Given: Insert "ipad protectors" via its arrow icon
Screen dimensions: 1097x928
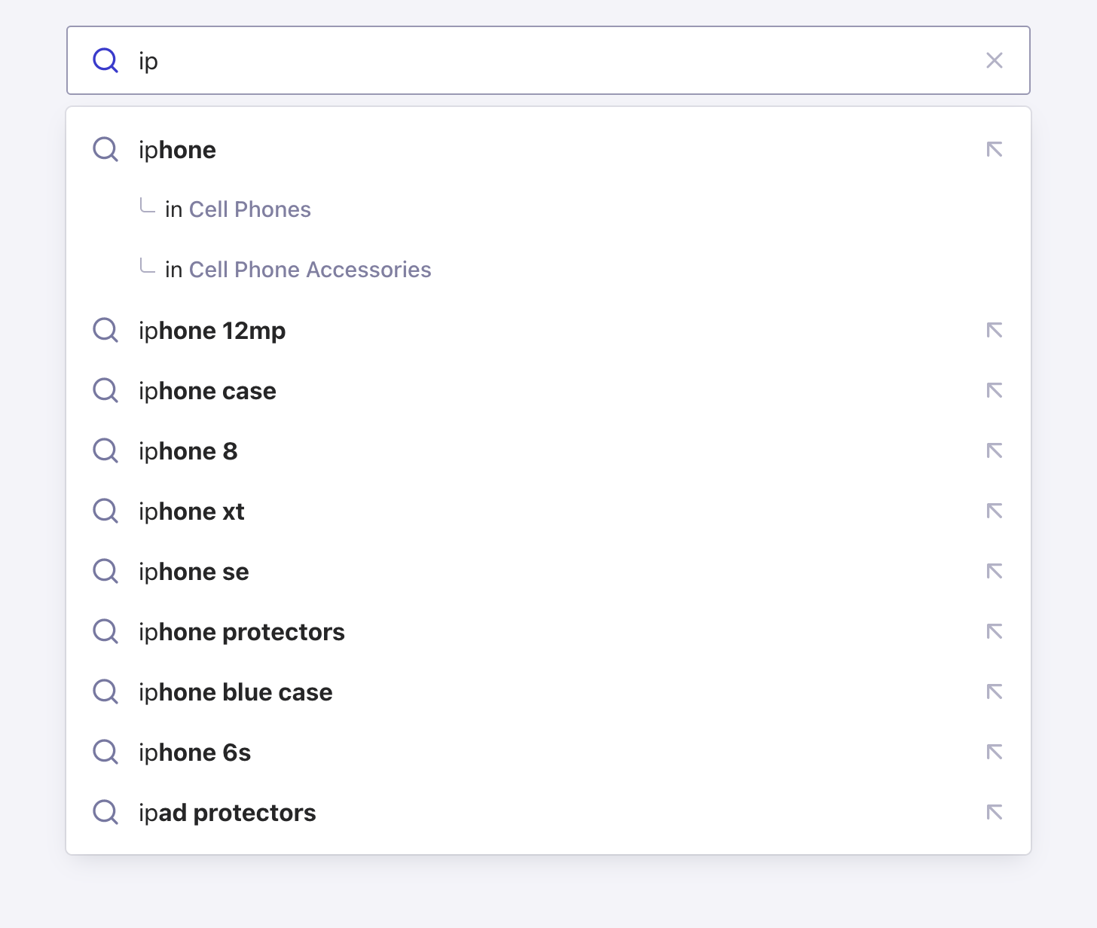Looking at the screenshot, I should pos(995,812).
